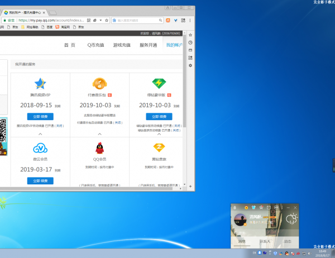The width and height of the screenshot is (335, 258).
Task: Open favorites star in browser side panel
Action: 190,35
